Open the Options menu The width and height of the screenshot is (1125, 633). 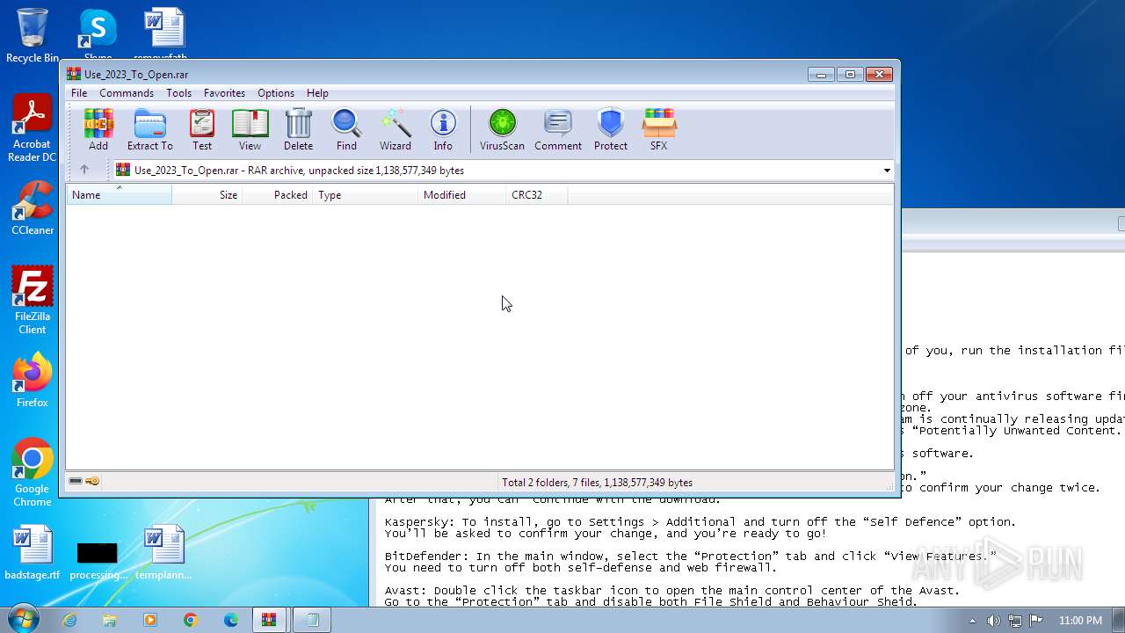click(276, 93)
